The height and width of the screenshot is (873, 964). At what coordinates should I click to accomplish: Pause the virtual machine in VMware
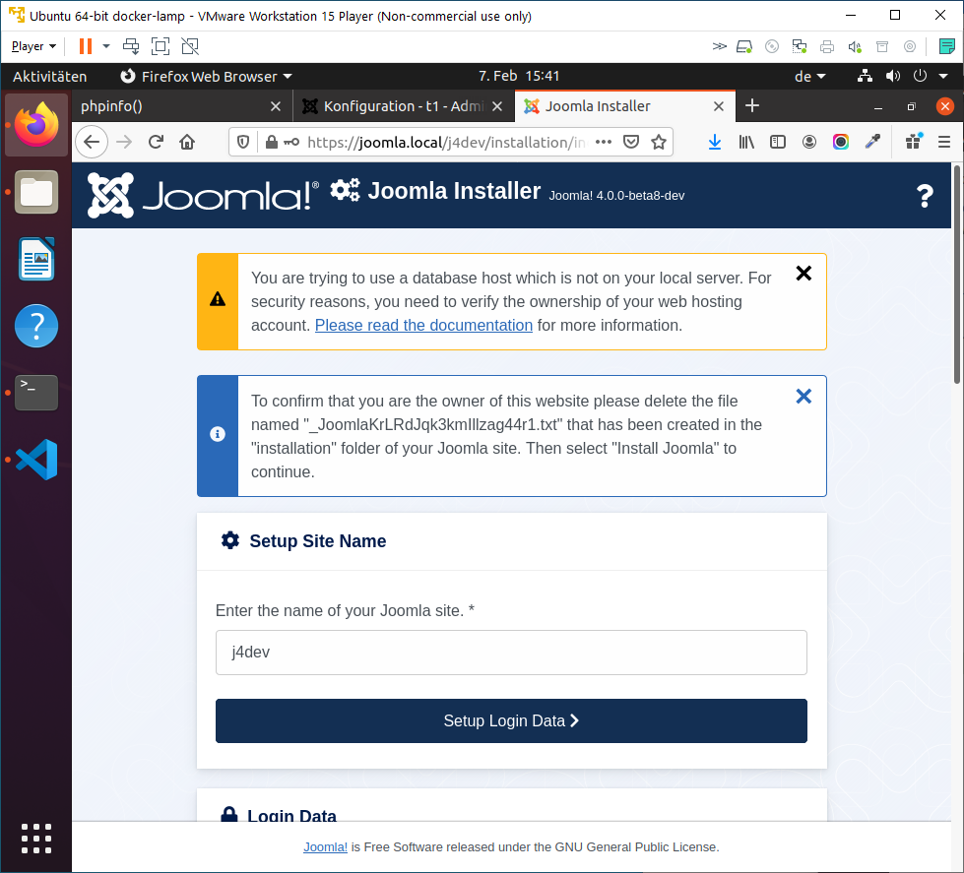coord(86,46)
